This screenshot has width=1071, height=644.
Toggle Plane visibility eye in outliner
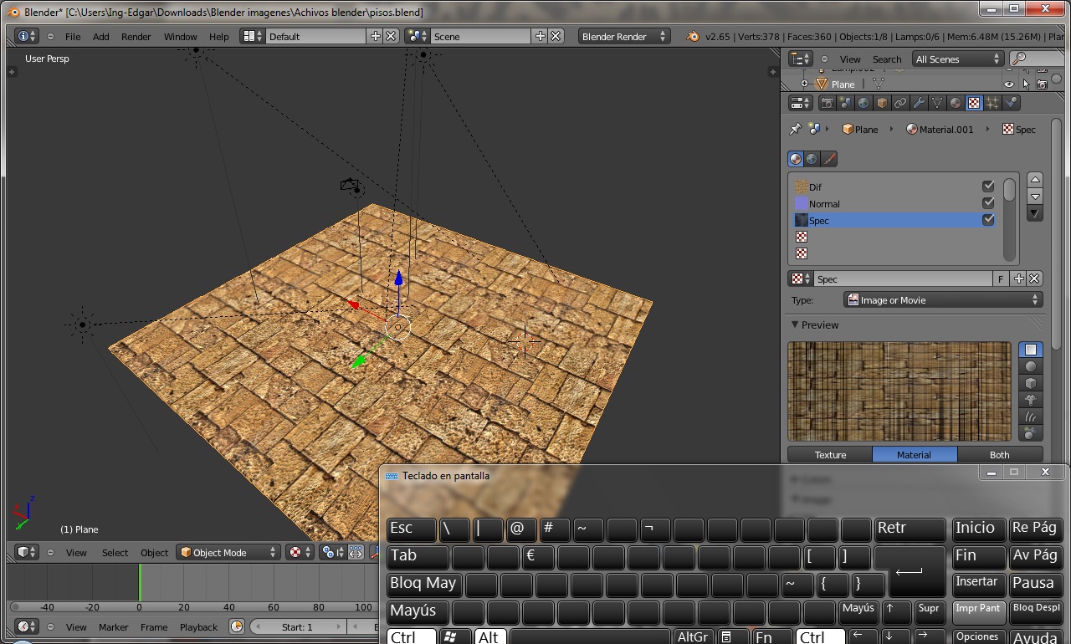[1009, 84]
